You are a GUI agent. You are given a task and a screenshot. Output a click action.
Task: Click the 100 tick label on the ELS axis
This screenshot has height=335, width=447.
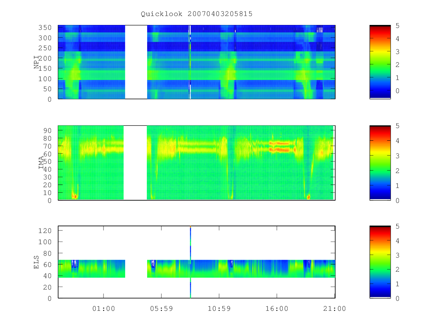pos(46,242)
